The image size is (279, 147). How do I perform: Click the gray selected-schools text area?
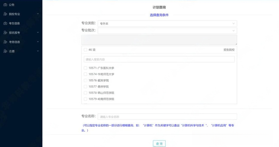pos(159,40)
